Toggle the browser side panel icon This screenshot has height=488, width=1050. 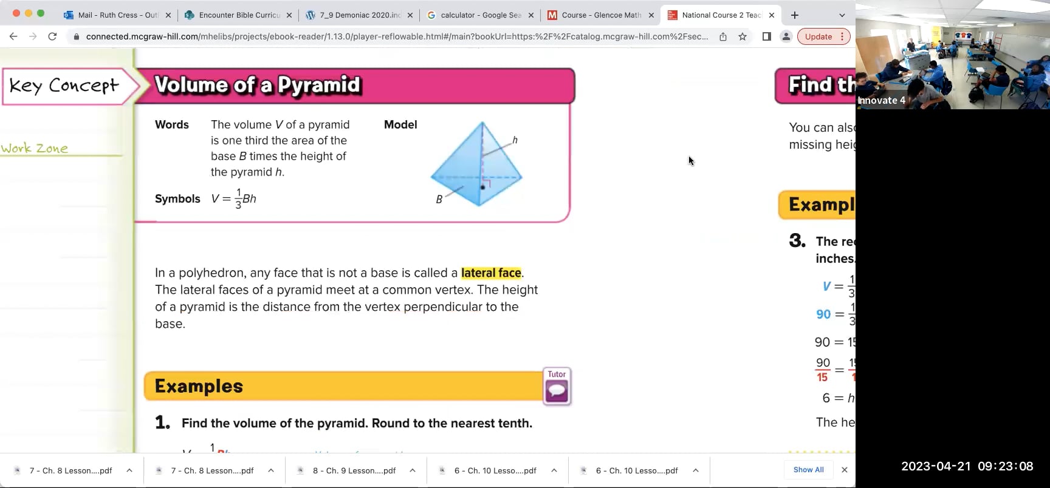(767, 36)
